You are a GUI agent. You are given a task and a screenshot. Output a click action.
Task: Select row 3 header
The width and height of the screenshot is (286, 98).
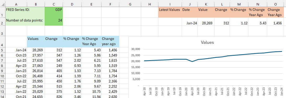click(3, 31)
